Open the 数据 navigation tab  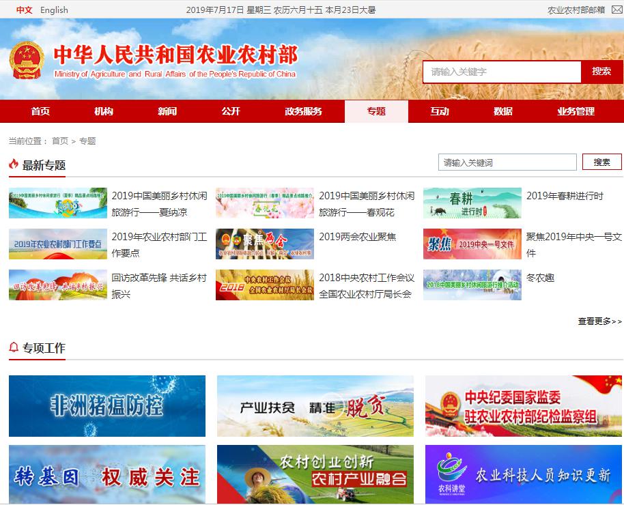coord(503,111)
